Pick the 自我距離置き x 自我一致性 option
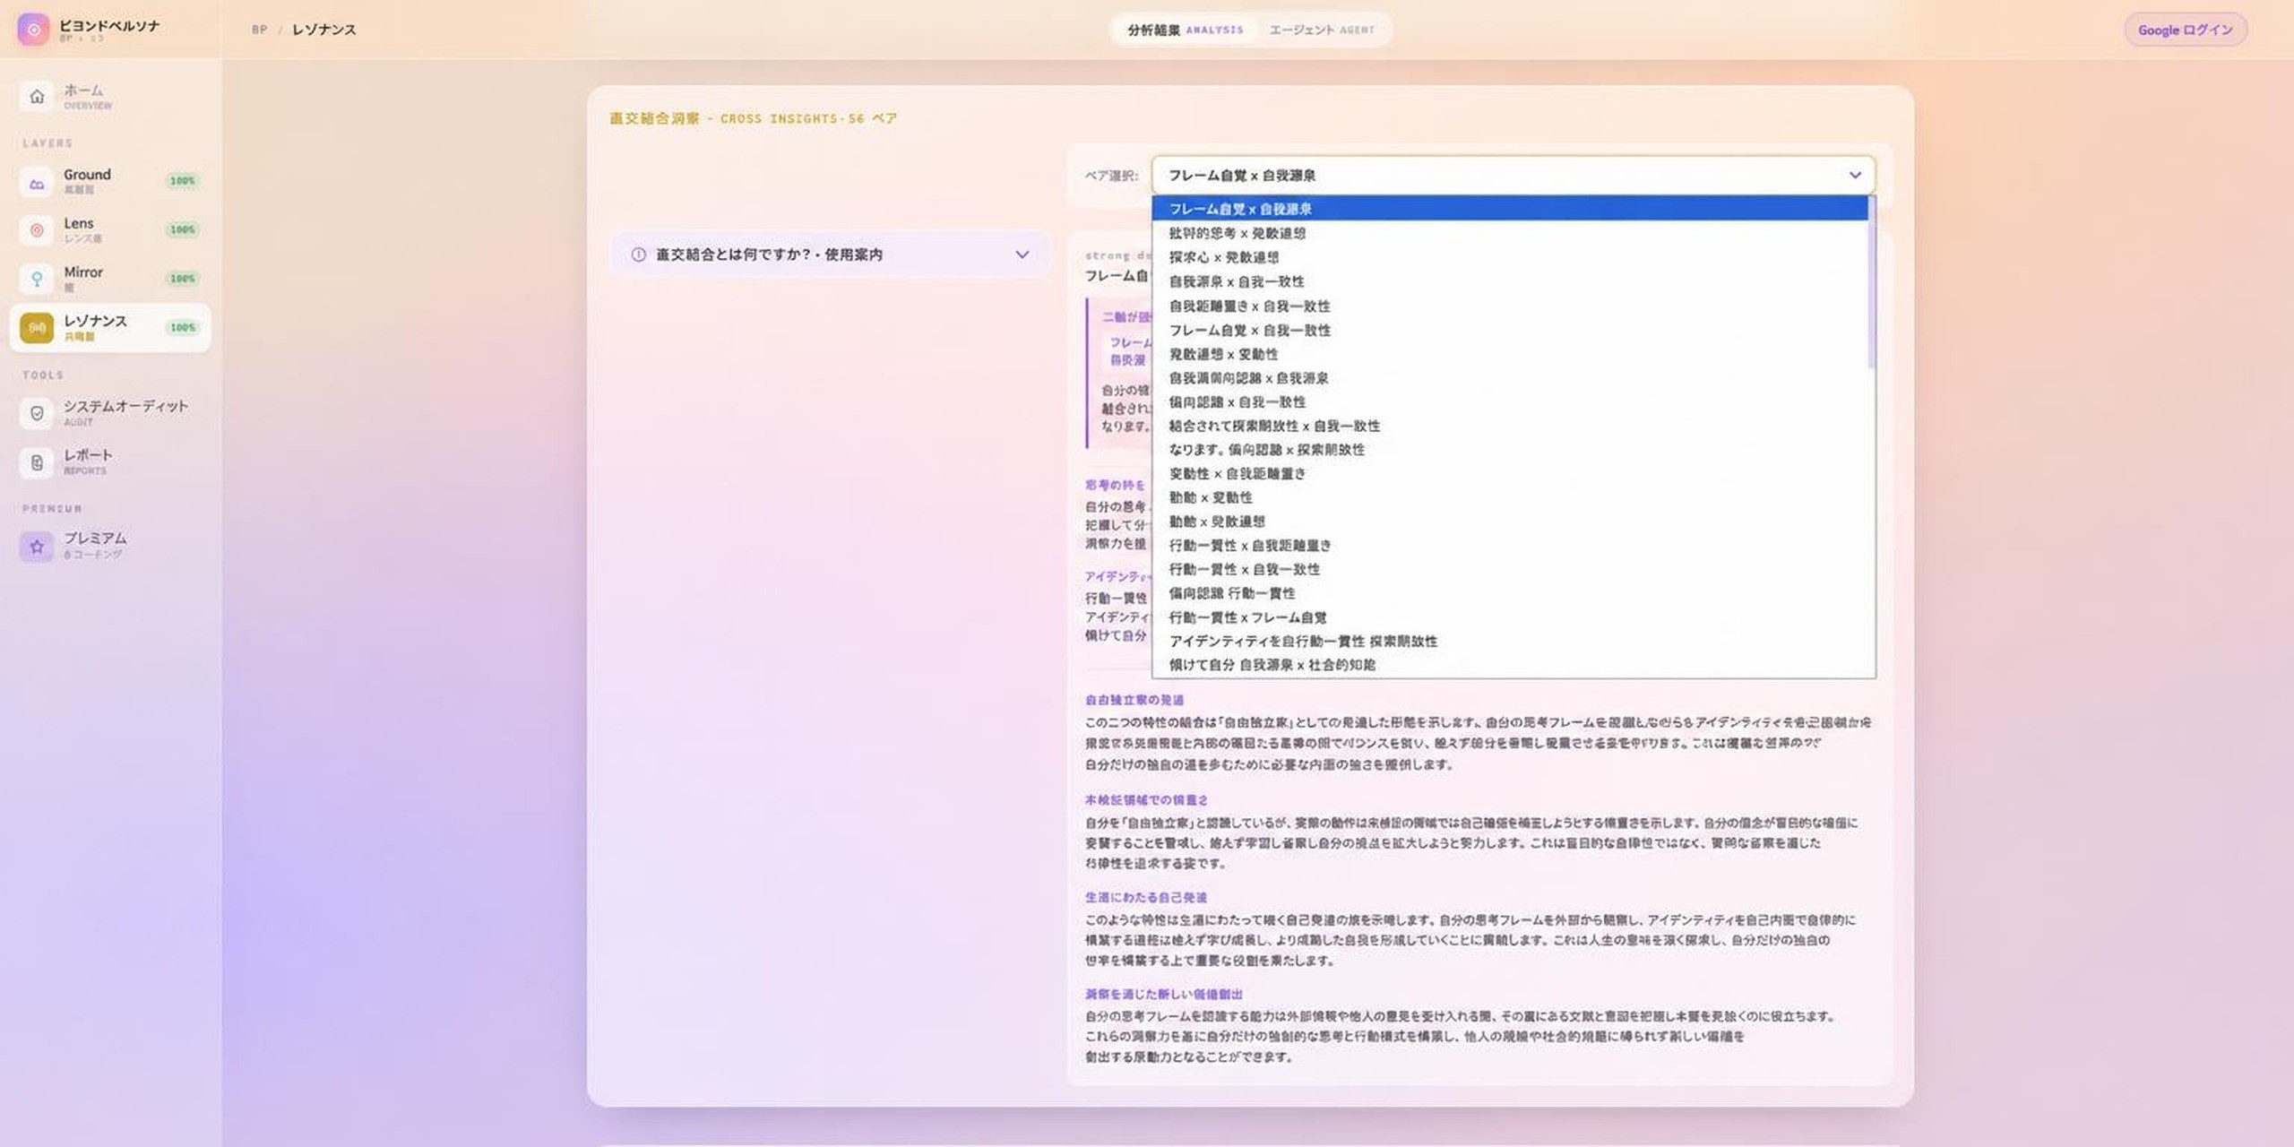Image resolution: width=2294 pixels, height=1147 pixels. click(x=1509, y=306)
